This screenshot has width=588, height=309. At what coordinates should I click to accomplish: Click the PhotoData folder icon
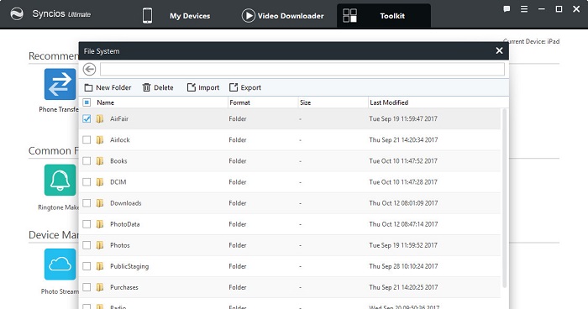pos(100,224)
